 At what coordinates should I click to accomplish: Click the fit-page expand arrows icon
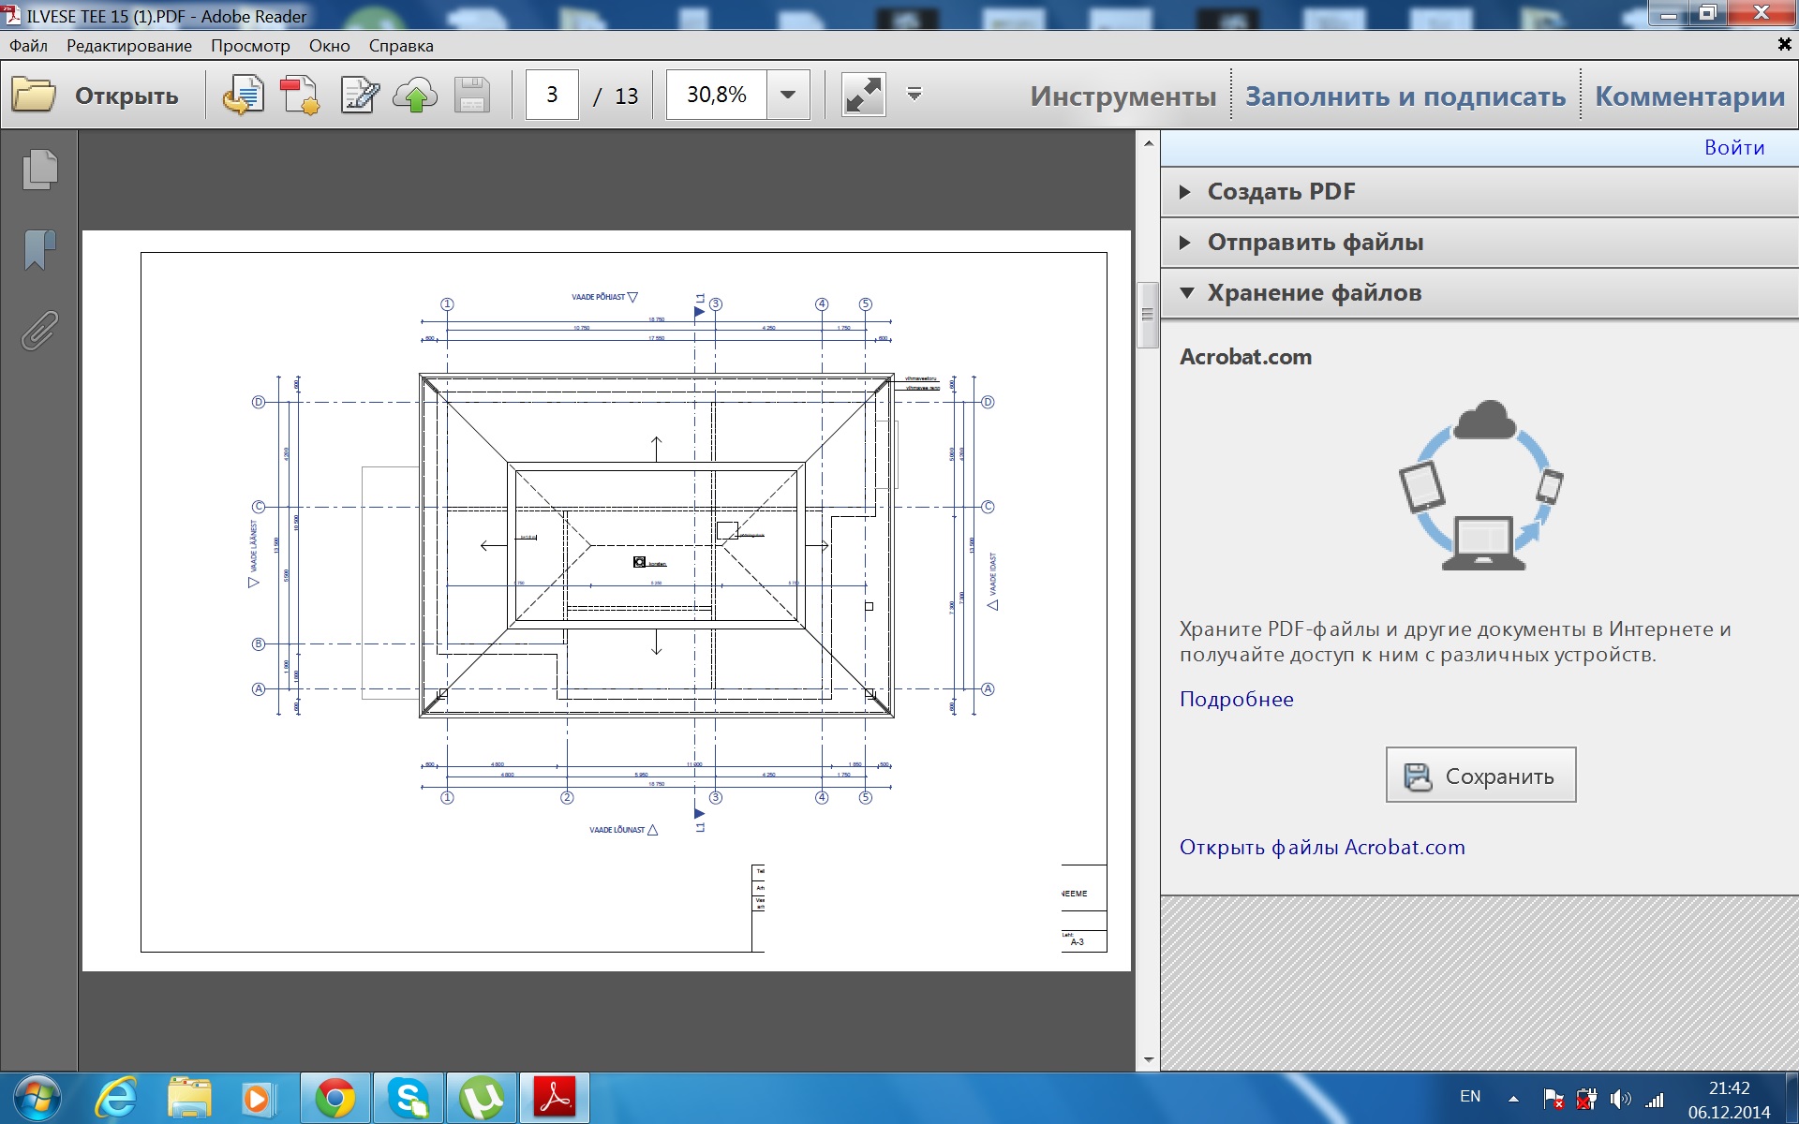(863, 96)
